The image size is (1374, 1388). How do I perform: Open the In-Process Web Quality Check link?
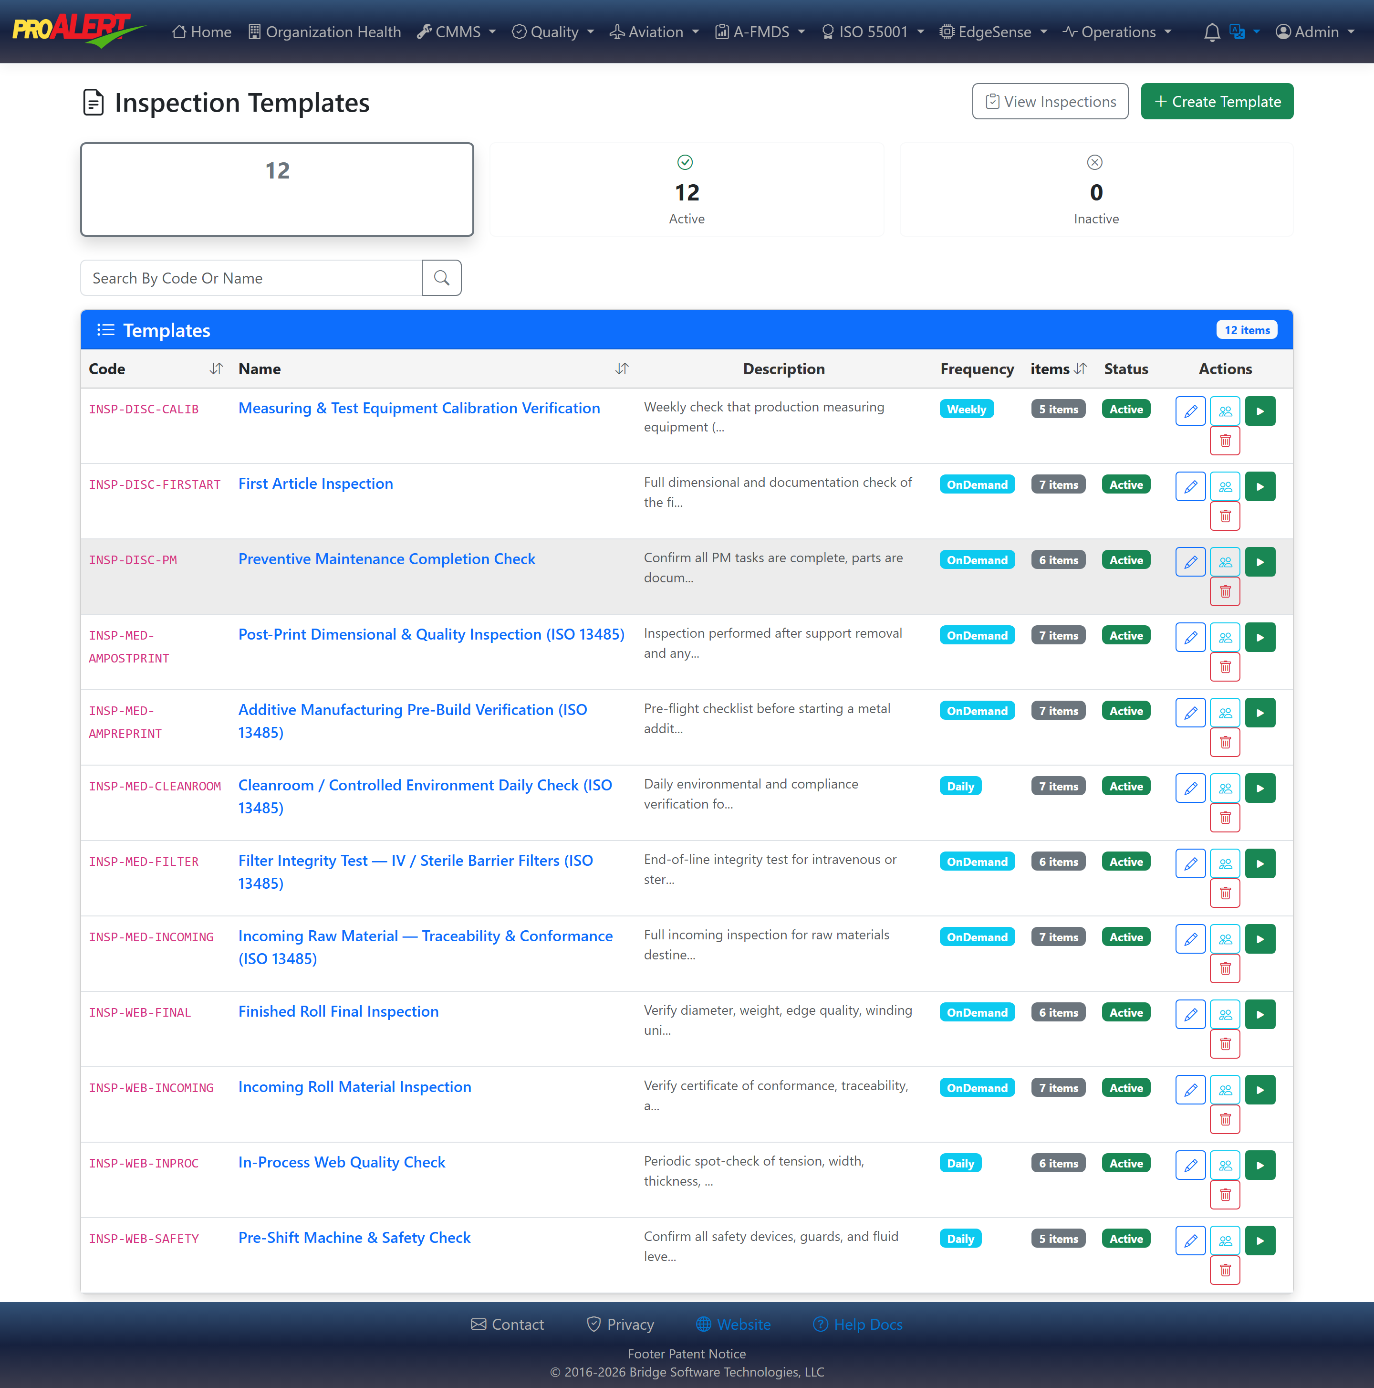tap(342, 1162)
